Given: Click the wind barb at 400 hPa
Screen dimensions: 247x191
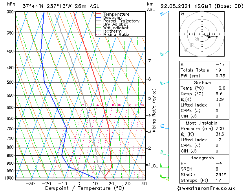Looking at the screenshot, I should pyautogui.click(x=164, y=53).
